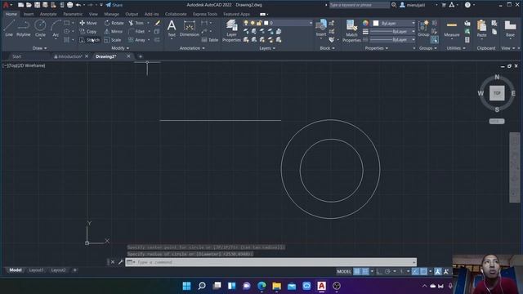Toggle group selection icon in Groups panel
Screen dimensions: 523x294
(x=434, y=40)
